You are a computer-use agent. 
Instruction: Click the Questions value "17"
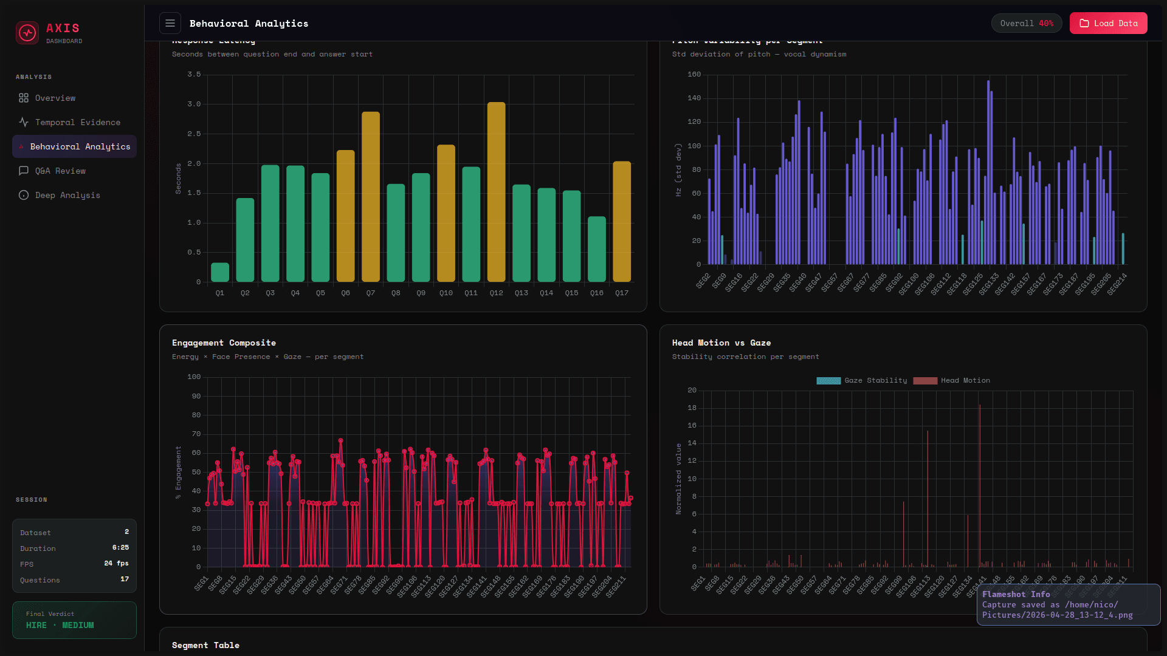[125, 579]
